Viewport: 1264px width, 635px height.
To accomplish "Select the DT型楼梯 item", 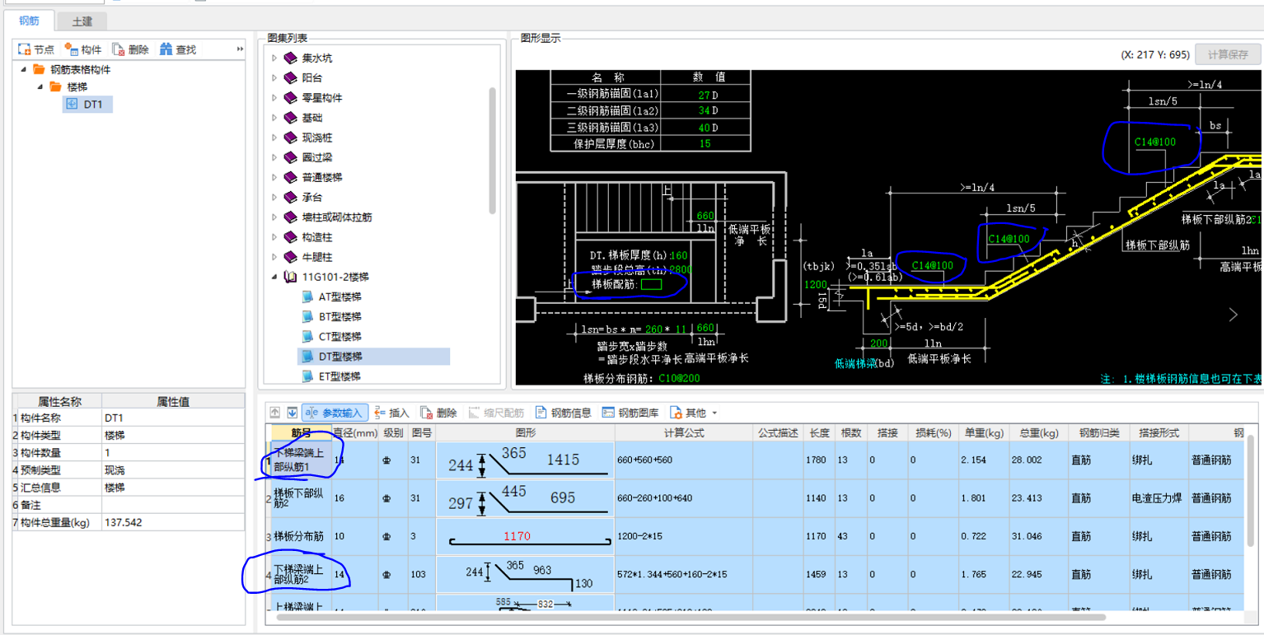I will (x=373, y=357).
